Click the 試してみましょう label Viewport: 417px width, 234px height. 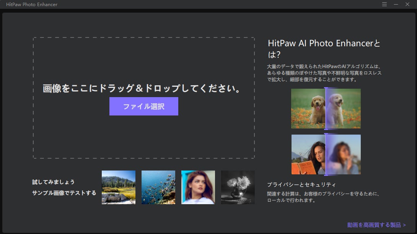click(x=53, y=182)
